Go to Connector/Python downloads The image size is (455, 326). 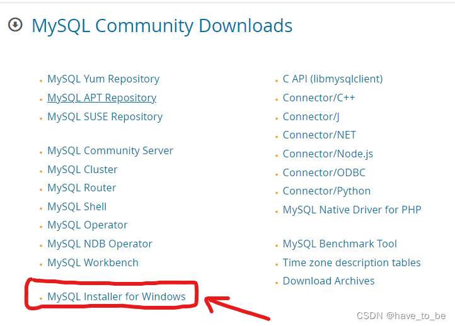pos(326,191)
